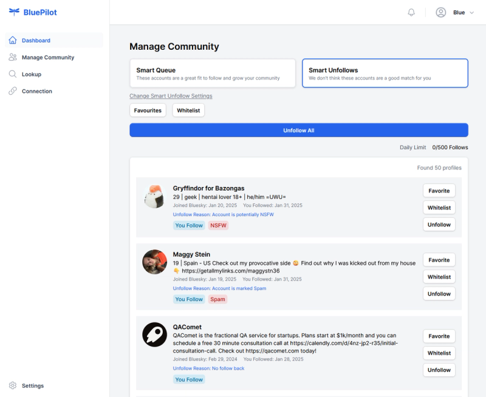Favorite the QAComet account

point(439,336)
